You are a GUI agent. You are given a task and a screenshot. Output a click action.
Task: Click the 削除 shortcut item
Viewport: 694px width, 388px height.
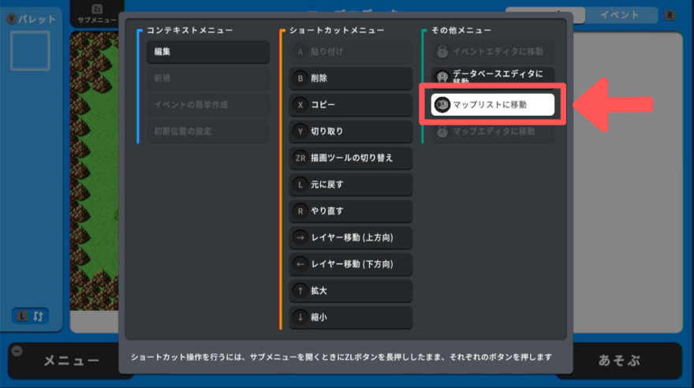[350, 78]
